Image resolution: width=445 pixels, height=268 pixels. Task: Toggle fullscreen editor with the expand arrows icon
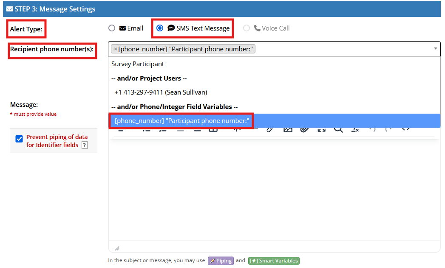click(x=321, y=130)
